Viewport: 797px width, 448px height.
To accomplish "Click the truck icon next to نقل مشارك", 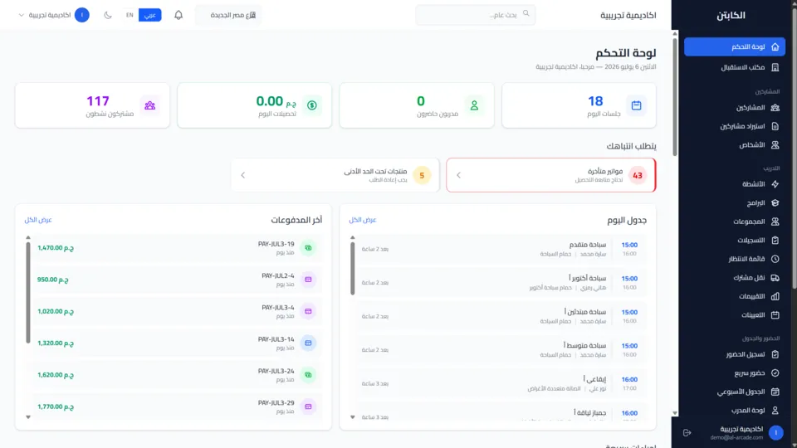I will tap(775, 278).
